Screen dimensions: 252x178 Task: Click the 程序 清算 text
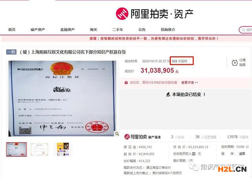click(x=233, y=154)
